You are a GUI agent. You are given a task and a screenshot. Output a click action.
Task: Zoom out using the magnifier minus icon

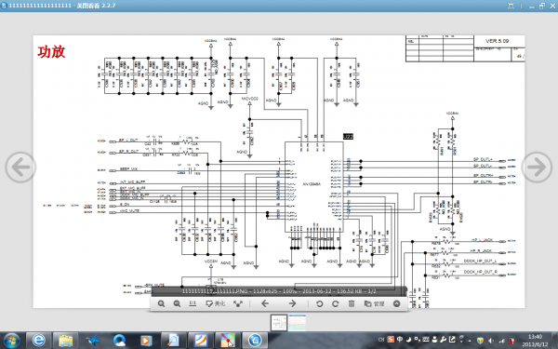177,303
